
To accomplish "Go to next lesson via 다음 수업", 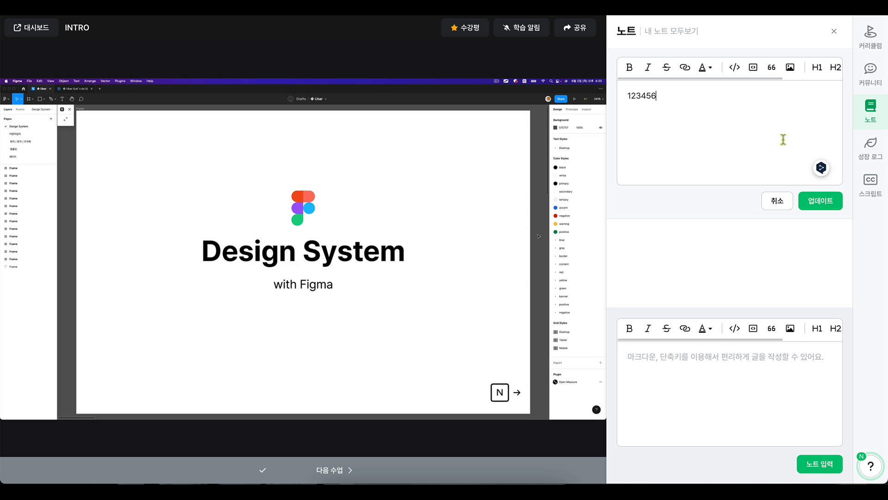I will tap(334, 470).
